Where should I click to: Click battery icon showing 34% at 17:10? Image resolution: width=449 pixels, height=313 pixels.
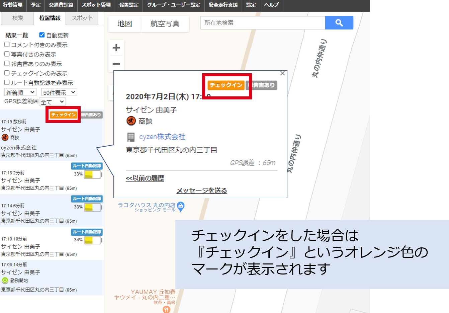pos(93,240)
